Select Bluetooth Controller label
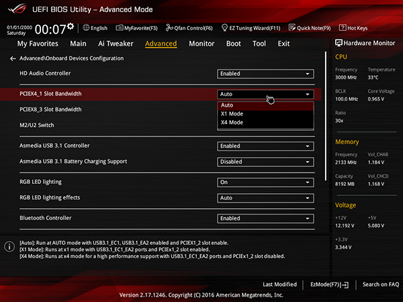The image size is (403, 302). [x=46, y=218]
